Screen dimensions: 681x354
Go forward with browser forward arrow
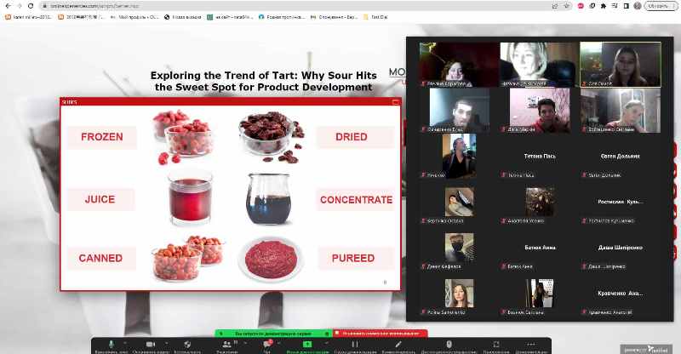point(19,6)
